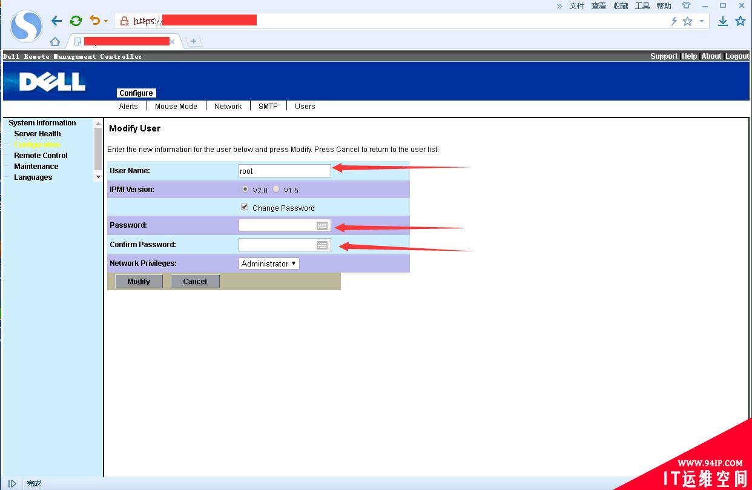
Task: Open the 帮助 menu
Action: click(664, 6)
